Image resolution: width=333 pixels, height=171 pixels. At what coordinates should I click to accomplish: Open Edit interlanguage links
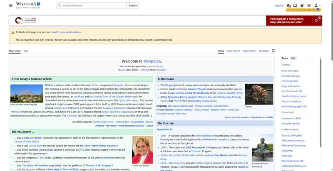point(294,106)
